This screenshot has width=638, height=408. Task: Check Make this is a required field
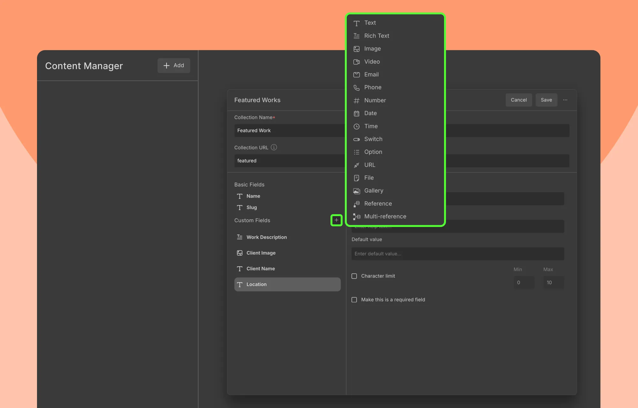coord(354,300)
